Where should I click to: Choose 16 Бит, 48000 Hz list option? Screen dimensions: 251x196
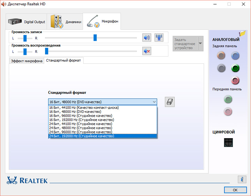[102, 112]
